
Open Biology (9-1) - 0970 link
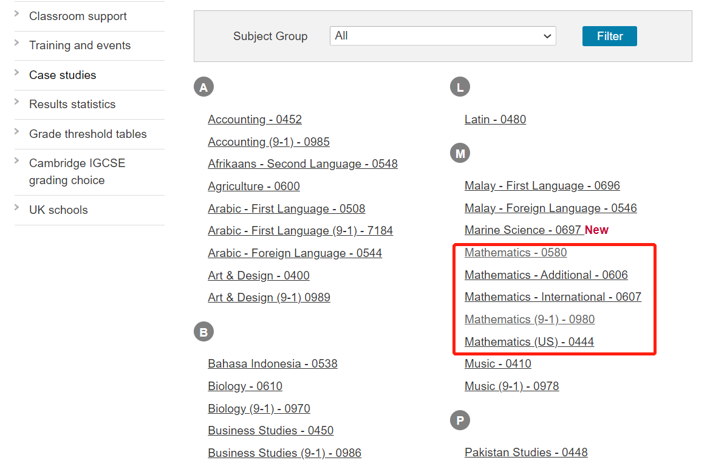coord(259,409)
